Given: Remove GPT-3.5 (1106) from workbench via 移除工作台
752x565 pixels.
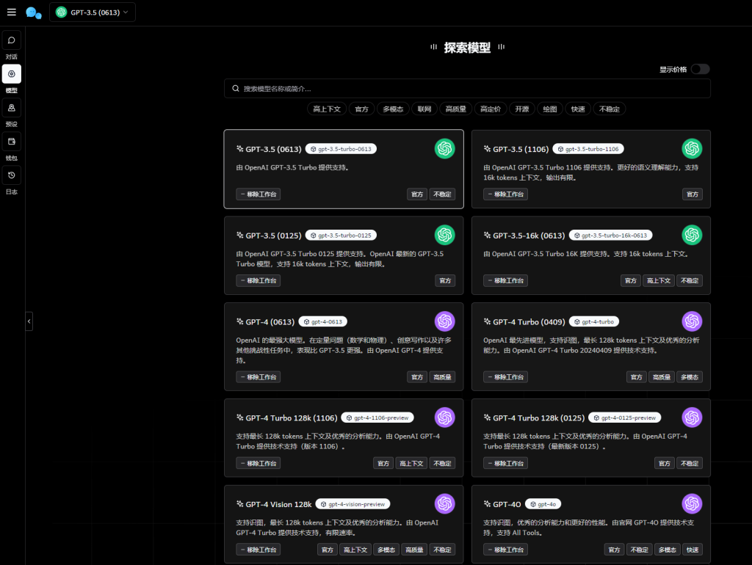Looking at the screenshot, I should [505, 194].
